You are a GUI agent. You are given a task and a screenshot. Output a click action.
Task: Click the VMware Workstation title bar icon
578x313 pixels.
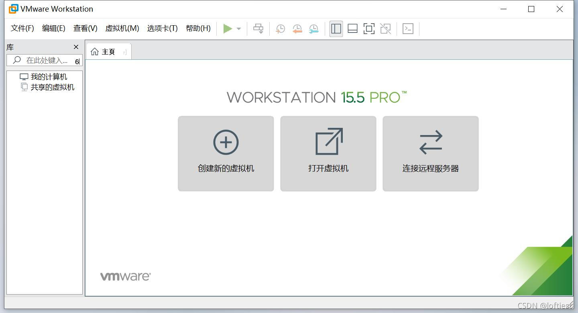(13, 9)
